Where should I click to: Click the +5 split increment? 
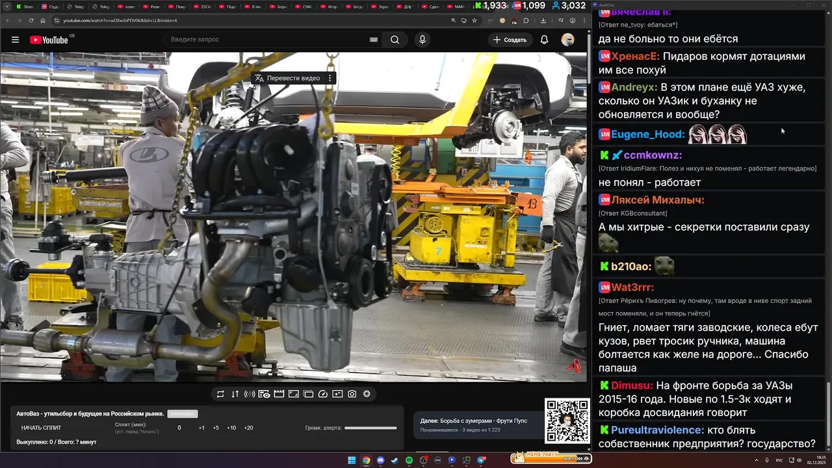216,428
